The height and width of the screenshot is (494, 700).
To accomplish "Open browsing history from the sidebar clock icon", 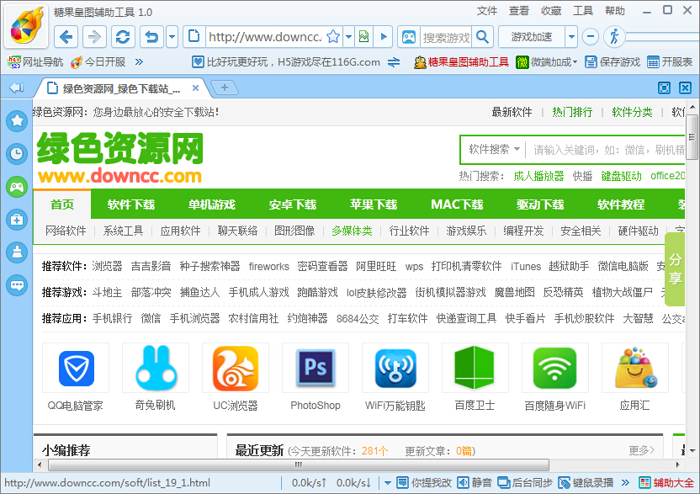I will (x=17, y=153).
